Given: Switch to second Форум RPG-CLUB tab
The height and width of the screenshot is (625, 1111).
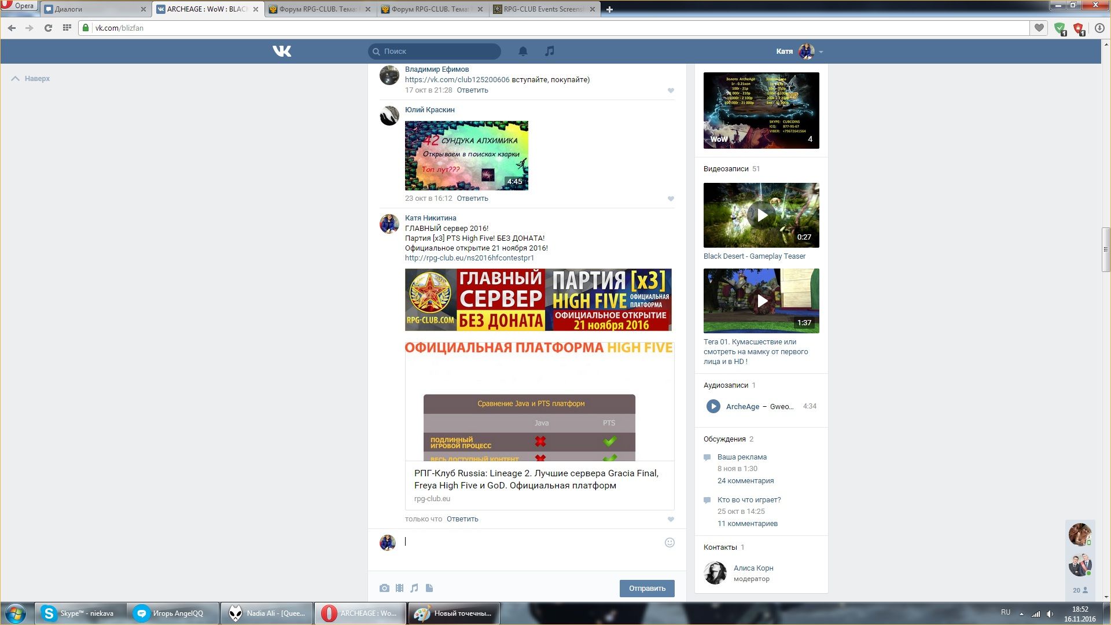Looking at the screenshot, I should pos(432,9).
